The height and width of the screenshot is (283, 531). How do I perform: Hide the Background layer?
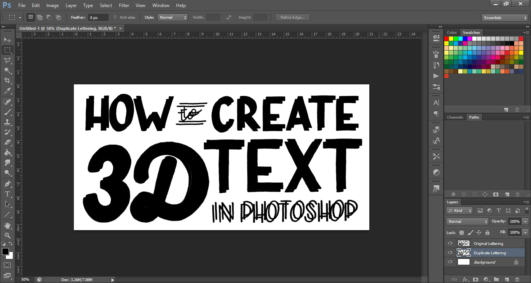(450, 262)
